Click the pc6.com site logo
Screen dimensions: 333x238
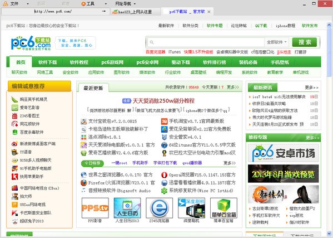click(31, 43)
